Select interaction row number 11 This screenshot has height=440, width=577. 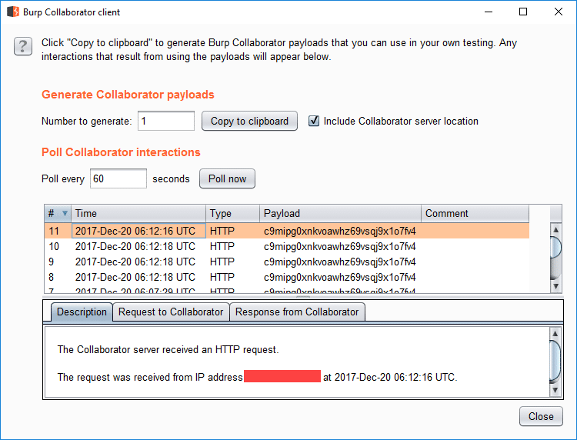(x=287, y=231)
